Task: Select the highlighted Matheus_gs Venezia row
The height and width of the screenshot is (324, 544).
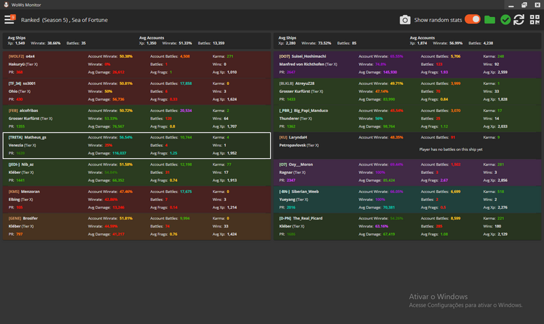Action: (136, 145)
